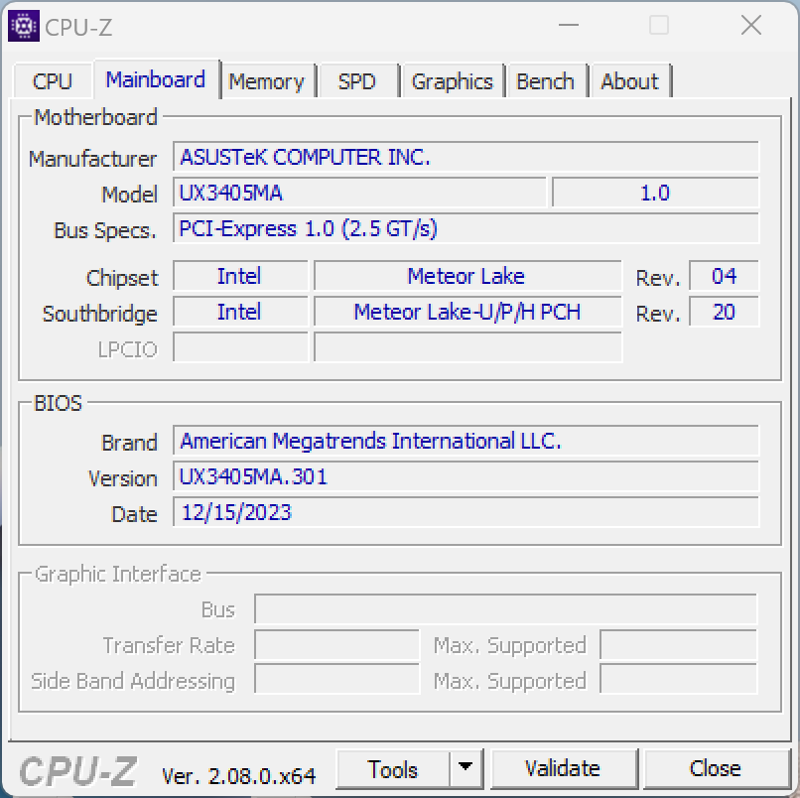Click the version text Ver. 2.08.0.x64
The image size is (800, 798).
pos(239,776)
